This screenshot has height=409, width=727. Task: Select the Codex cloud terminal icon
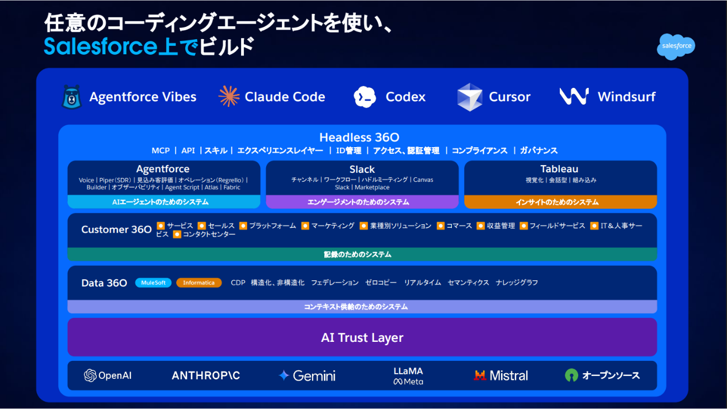tap(365, 97)
